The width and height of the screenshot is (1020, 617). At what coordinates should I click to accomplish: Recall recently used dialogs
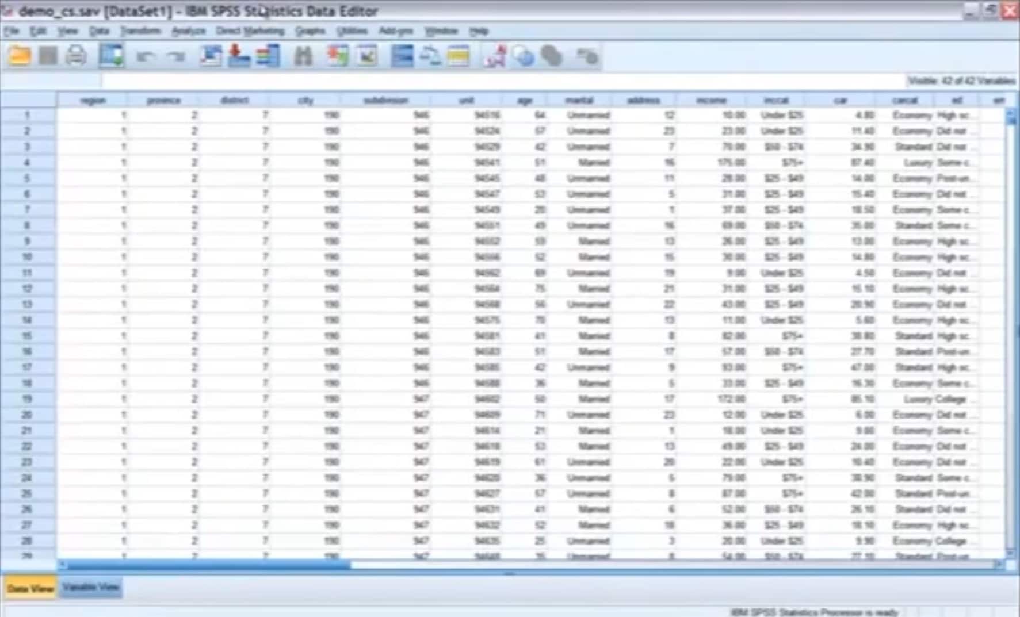pos(111,56)
